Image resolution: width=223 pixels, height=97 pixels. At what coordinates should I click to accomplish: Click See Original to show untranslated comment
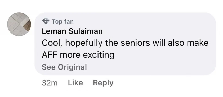[x=64, y=67]
